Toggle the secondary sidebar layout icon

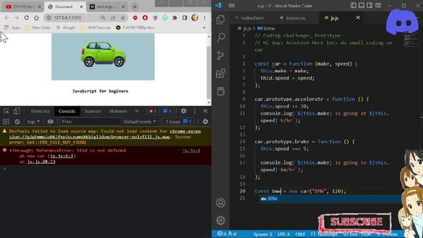369,5
